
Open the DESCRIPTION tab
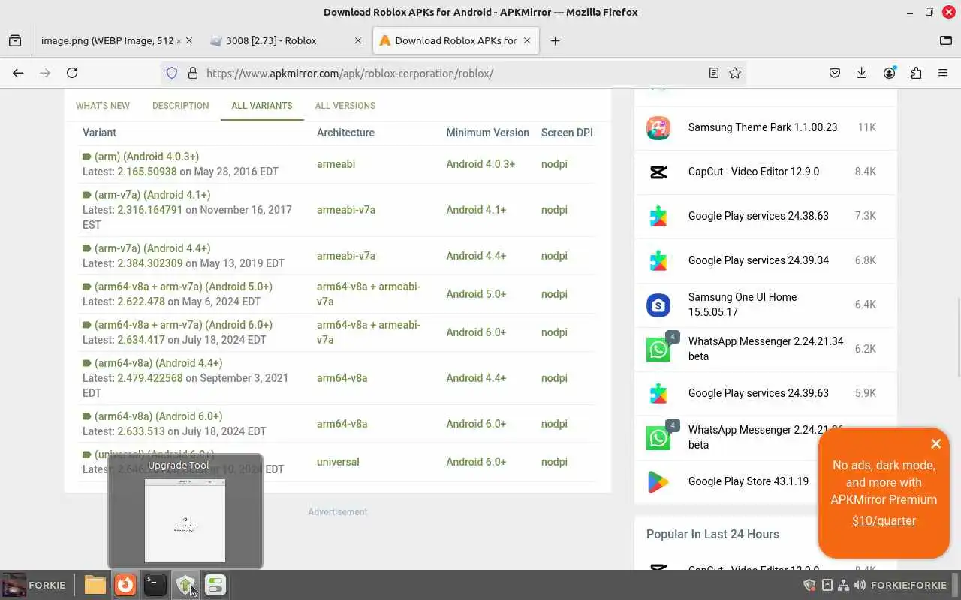pyautogui.click(x=181, y=105)
